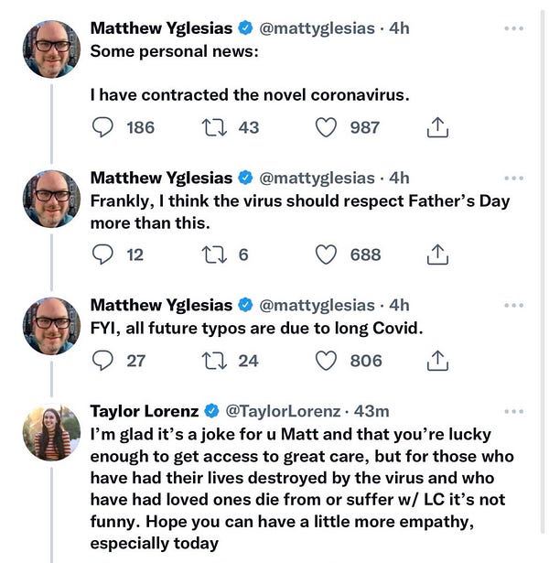
Task: Reply to the Father's Day tweet
Action: click(103, 254)
